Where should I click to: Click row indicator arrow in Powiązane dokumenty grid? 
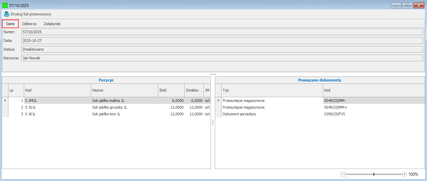click(x=219, y=100)
